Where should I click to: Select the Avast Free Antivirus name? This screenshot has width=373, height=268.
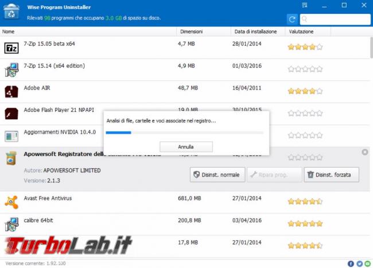[x=48, y=199]
